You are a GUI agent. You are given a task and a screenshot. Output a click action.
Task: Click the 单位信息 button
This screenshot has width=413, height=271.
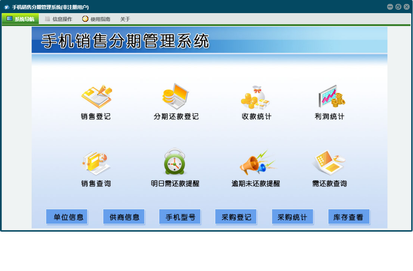(x=67, y=217)
